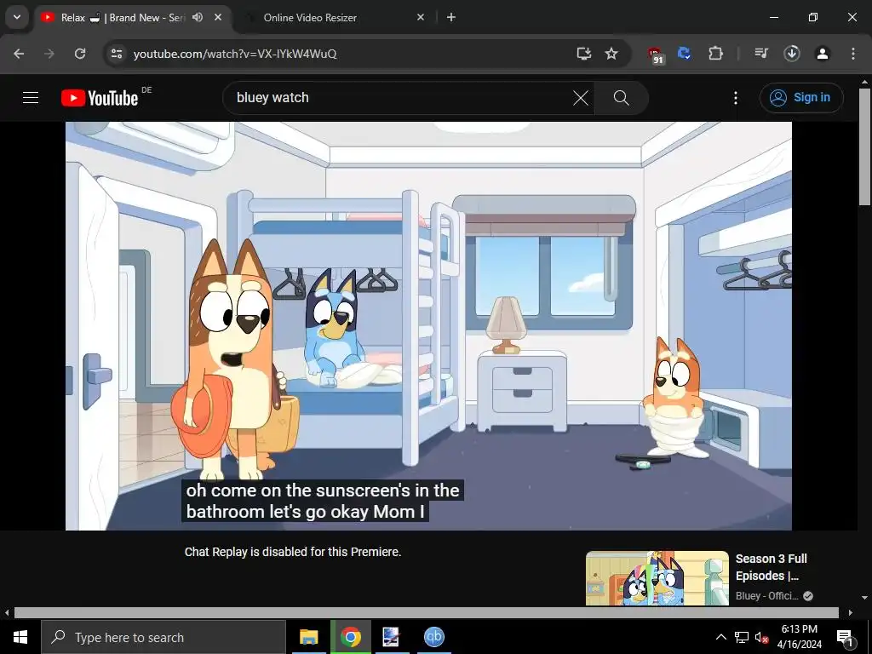Click the horizontal scrollbar thumb

pos(427,612)
